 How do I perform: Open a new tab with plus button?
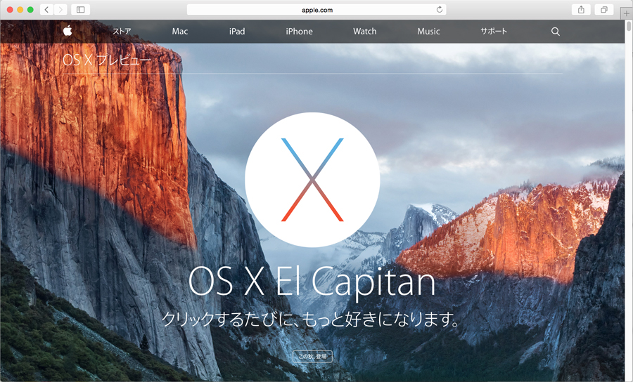627,13
